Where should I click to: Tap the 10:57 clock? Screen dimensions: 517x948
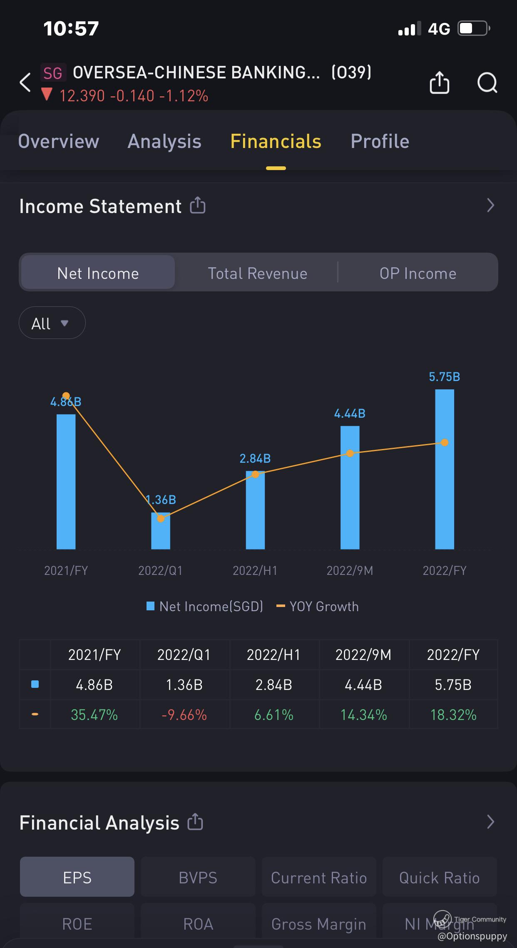point(71,29)
